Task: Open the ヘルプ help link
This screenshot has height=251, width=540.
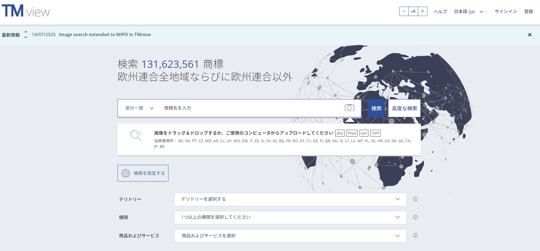Action: tap(440, 12)
